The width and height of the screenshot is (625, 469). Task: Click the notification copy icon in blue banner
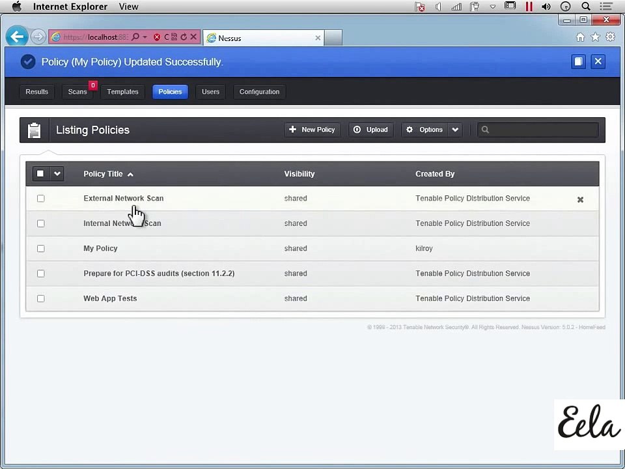tap(578, 61)
